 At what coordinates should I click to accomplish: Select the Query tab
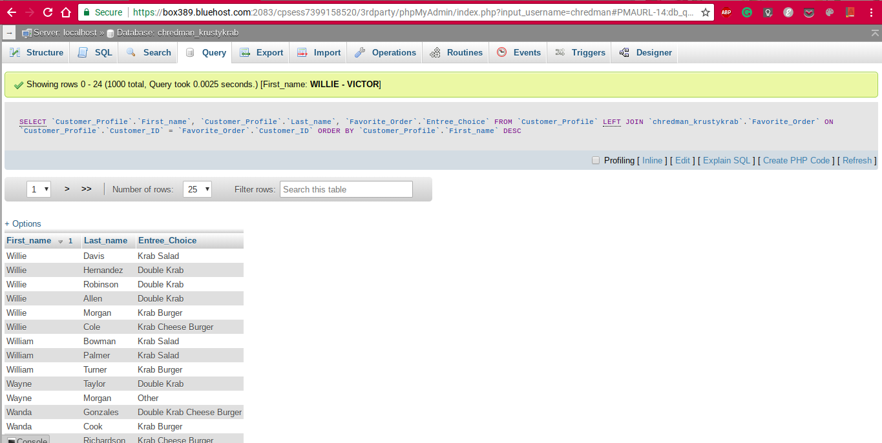205,53
